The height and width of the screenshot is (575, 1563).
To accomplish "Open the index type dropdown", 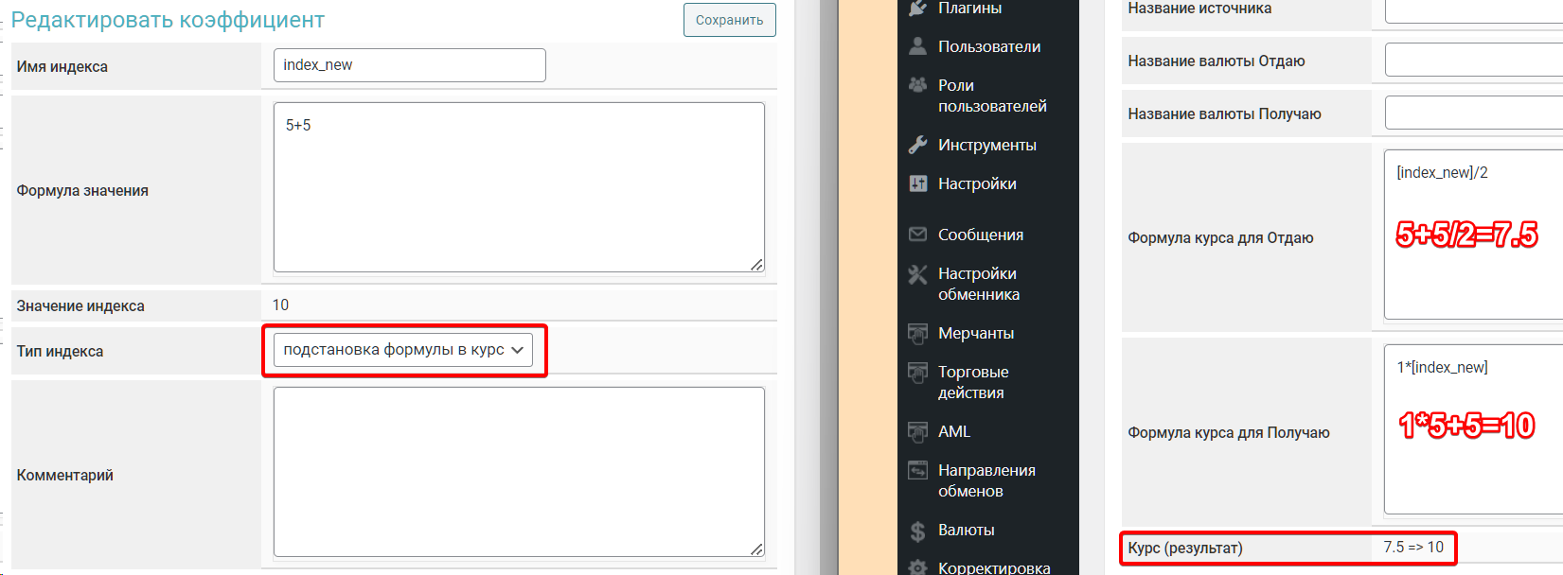I will (402, 350).
